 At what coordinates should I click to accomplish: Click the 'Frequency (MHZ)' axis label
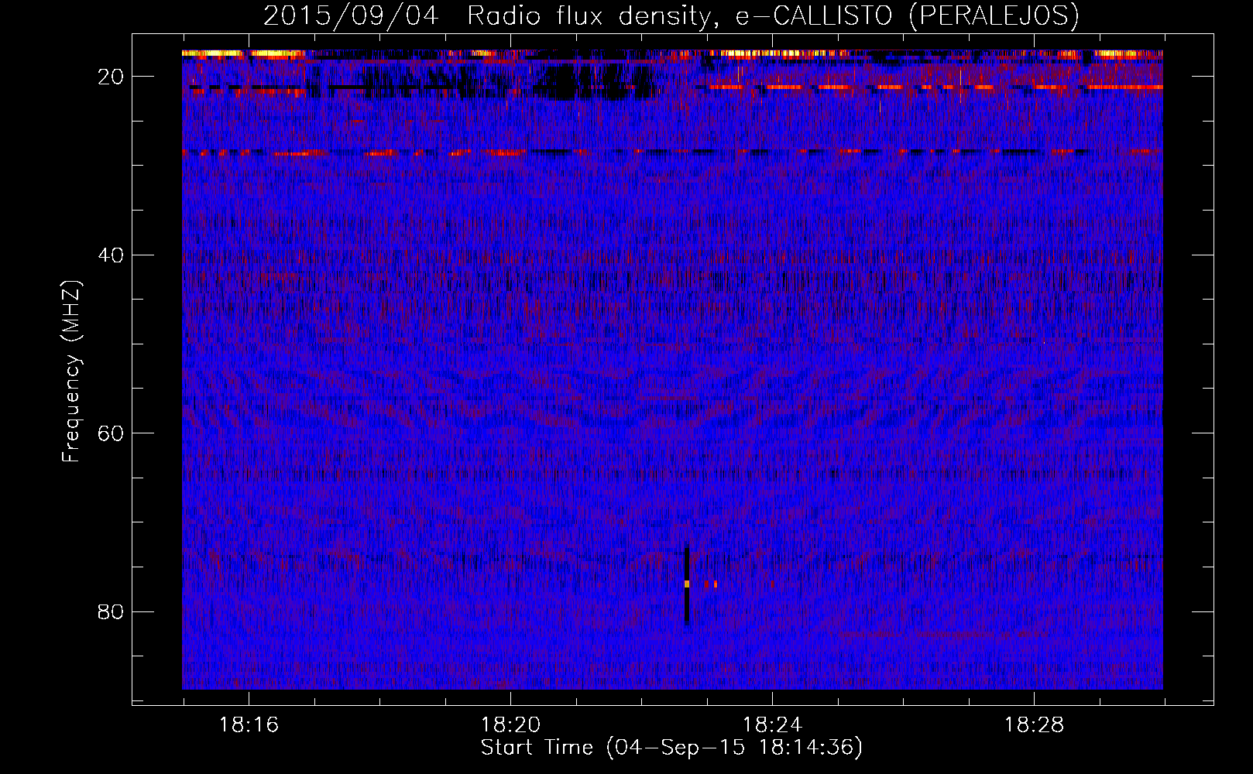(x=71, y=372)
